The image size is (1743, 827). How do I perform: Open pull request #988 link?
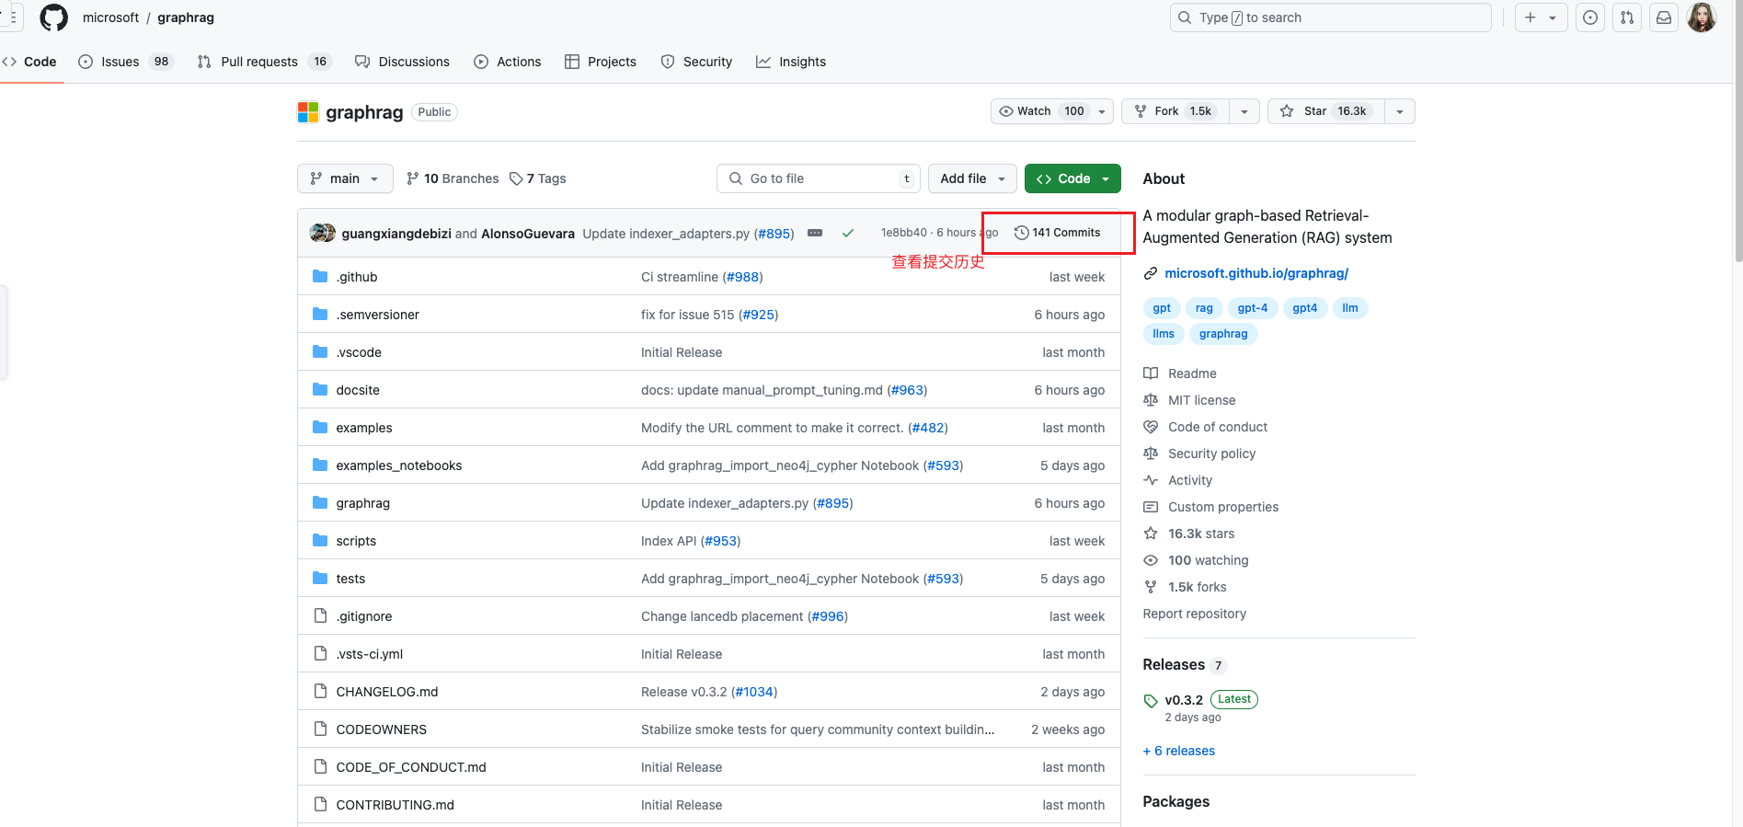(x=742, y=277)
